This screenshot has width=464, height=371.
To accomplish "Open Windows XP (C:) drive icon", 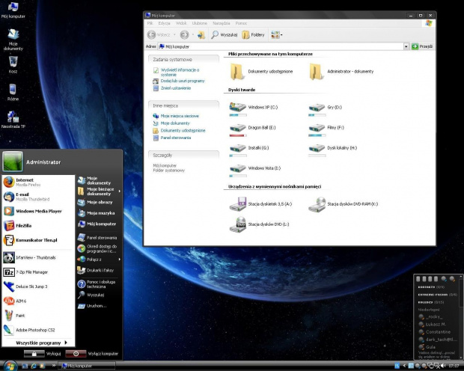I will pyautogui.click(x=238, y=107).
